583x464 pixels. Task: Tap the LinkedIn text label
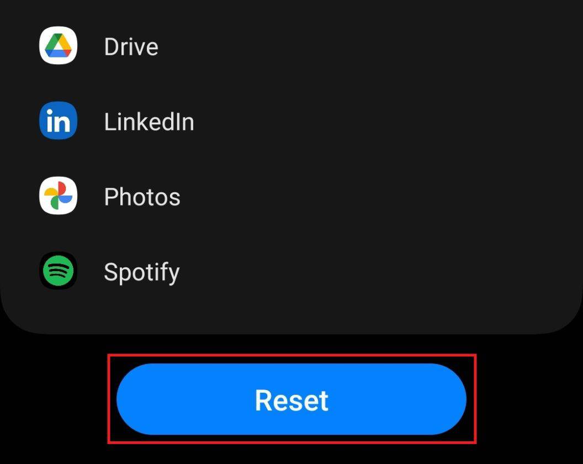149,121
